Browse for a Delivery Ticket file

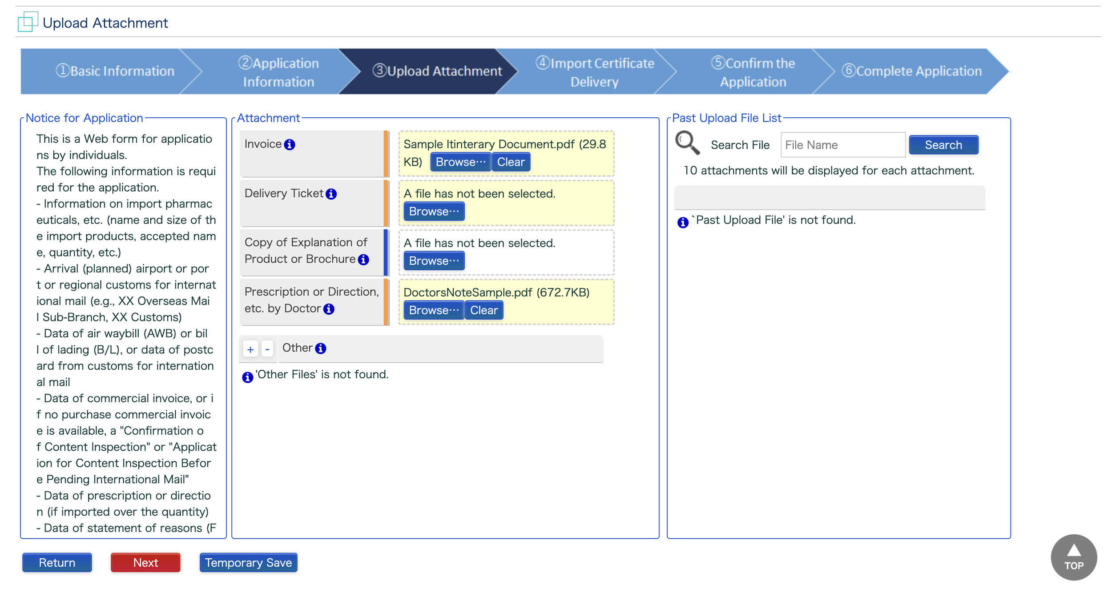pos(434,212)
